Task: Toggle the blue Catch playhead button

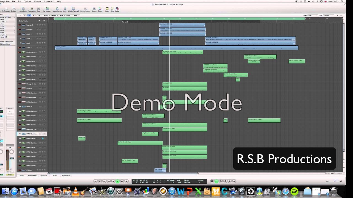Action: coord(30,15)
